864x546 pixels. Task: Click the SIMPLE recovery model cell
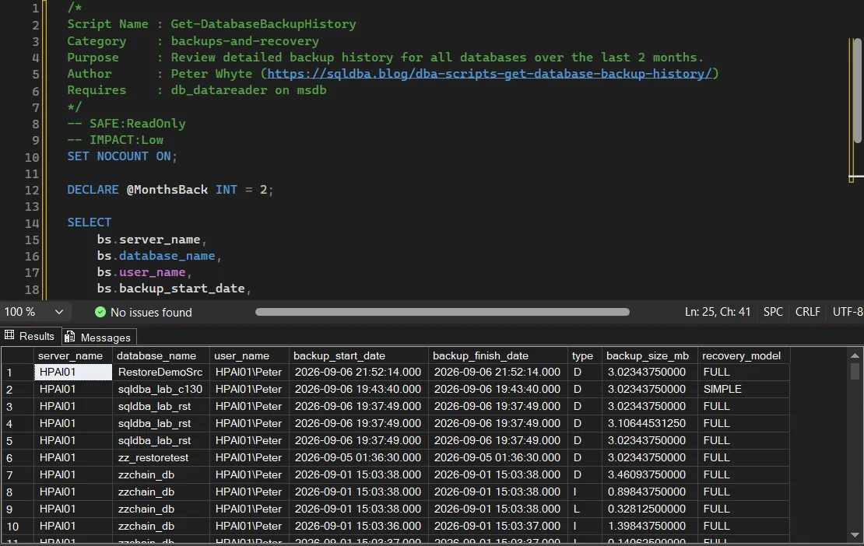pyautogui.click(x=743, y=389)
